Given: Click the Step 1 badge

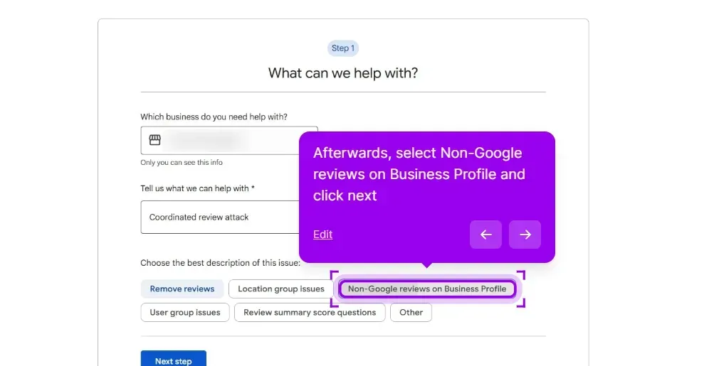Looking at the screenshot, I should tap(343, 48).
